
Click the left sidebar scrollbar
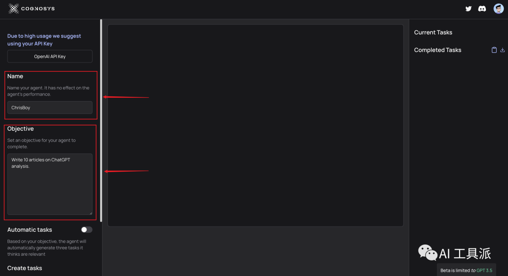(x=101, y=118)
